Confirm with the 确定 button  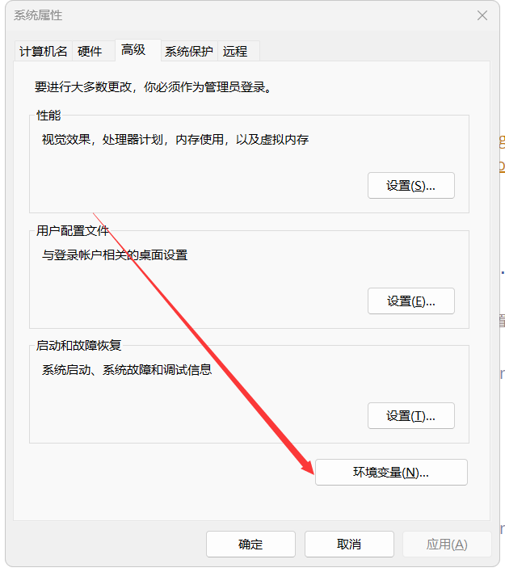(x=250, y=545)
